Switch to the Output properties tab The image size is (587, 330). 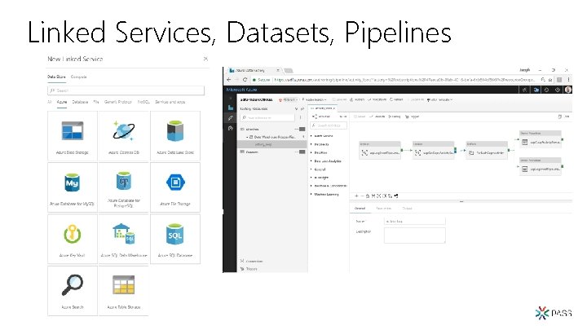pos(408,208)
